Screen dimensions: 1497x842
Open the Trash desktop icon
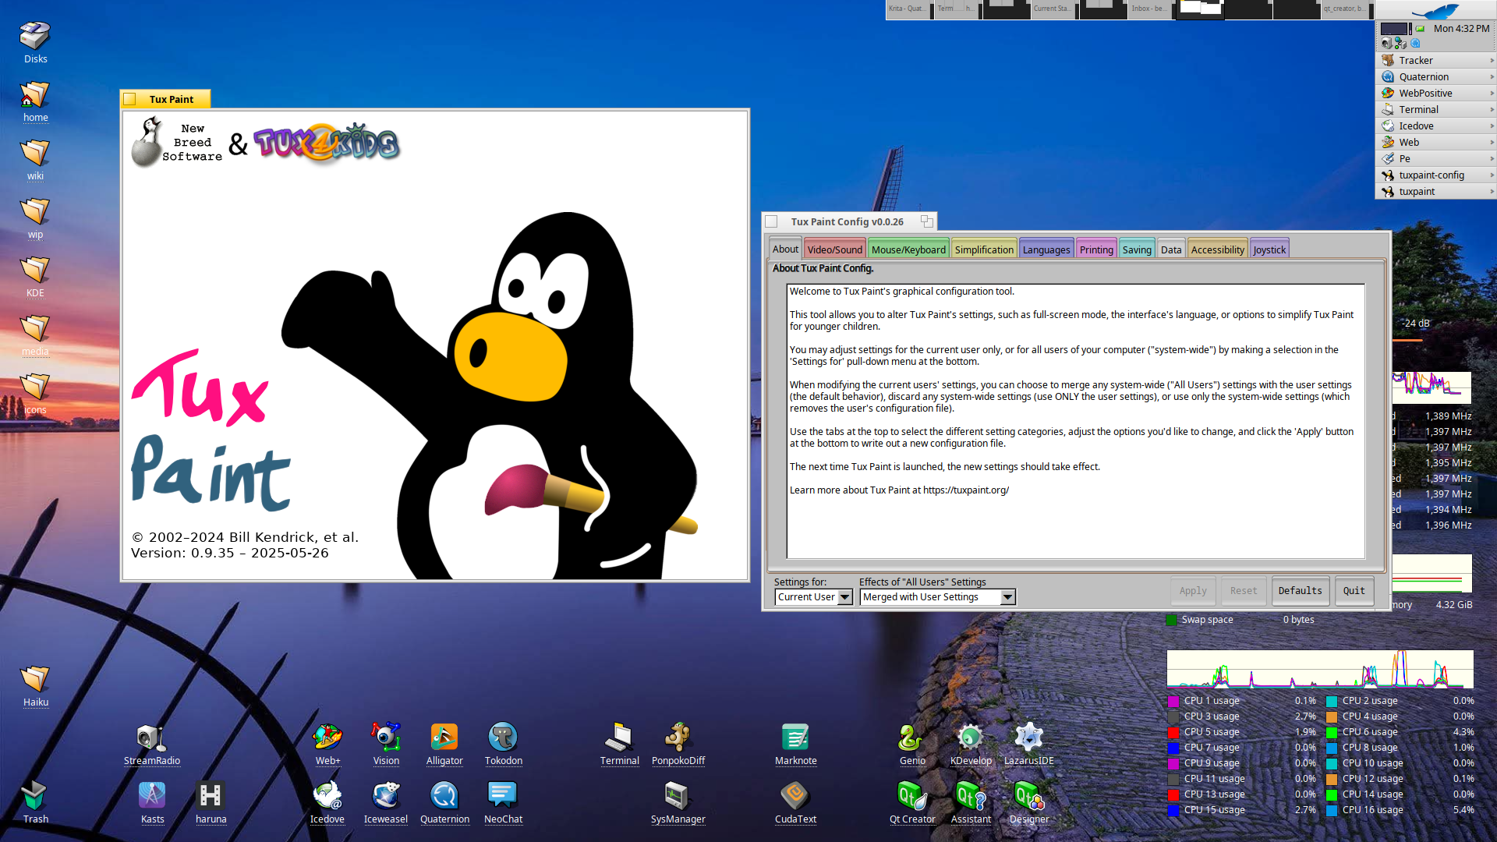point(35,796)
